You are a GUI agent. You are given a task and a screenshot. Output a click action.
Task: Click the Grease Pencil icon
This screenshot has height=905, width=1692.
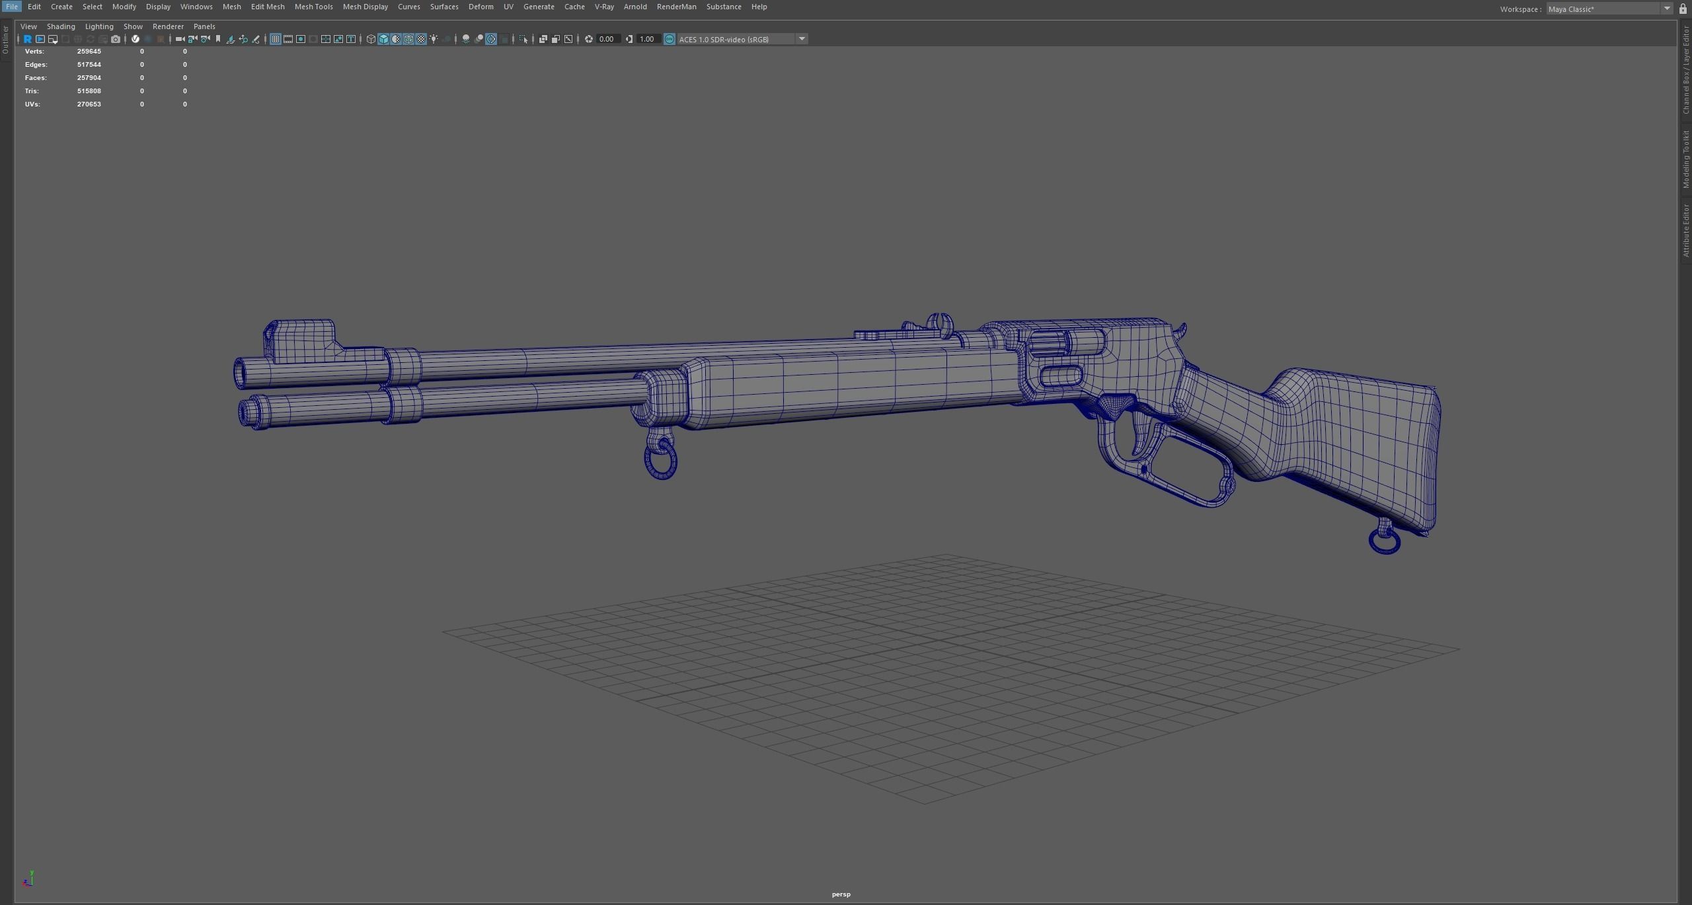point(255,39)
